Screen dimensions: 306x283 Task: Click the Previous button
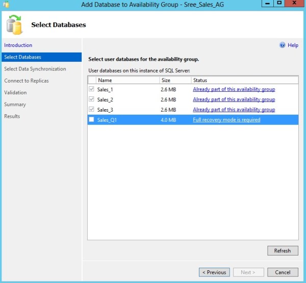214,272
